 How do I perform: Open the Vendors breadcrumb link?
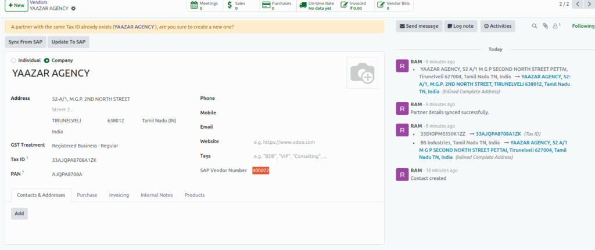[38, 2]
